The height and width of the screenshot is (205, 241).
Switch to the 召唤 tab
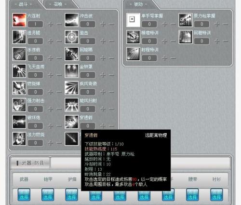(x=58, y=4)
